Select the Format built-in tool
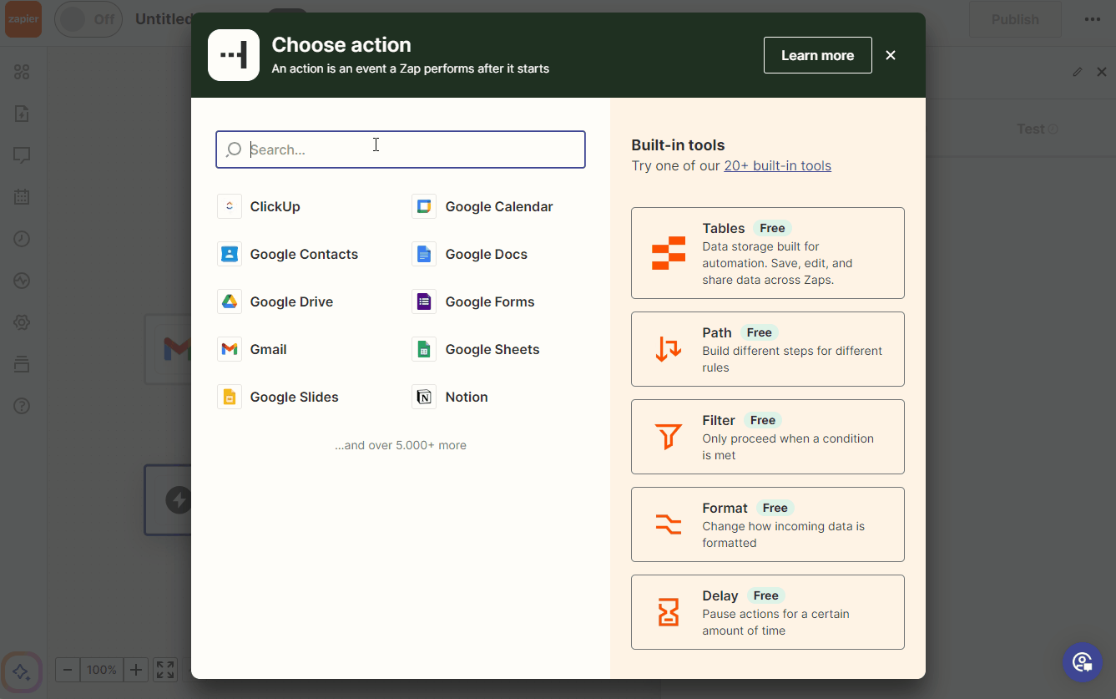The image size is (1116, 699). pos(768,524)
